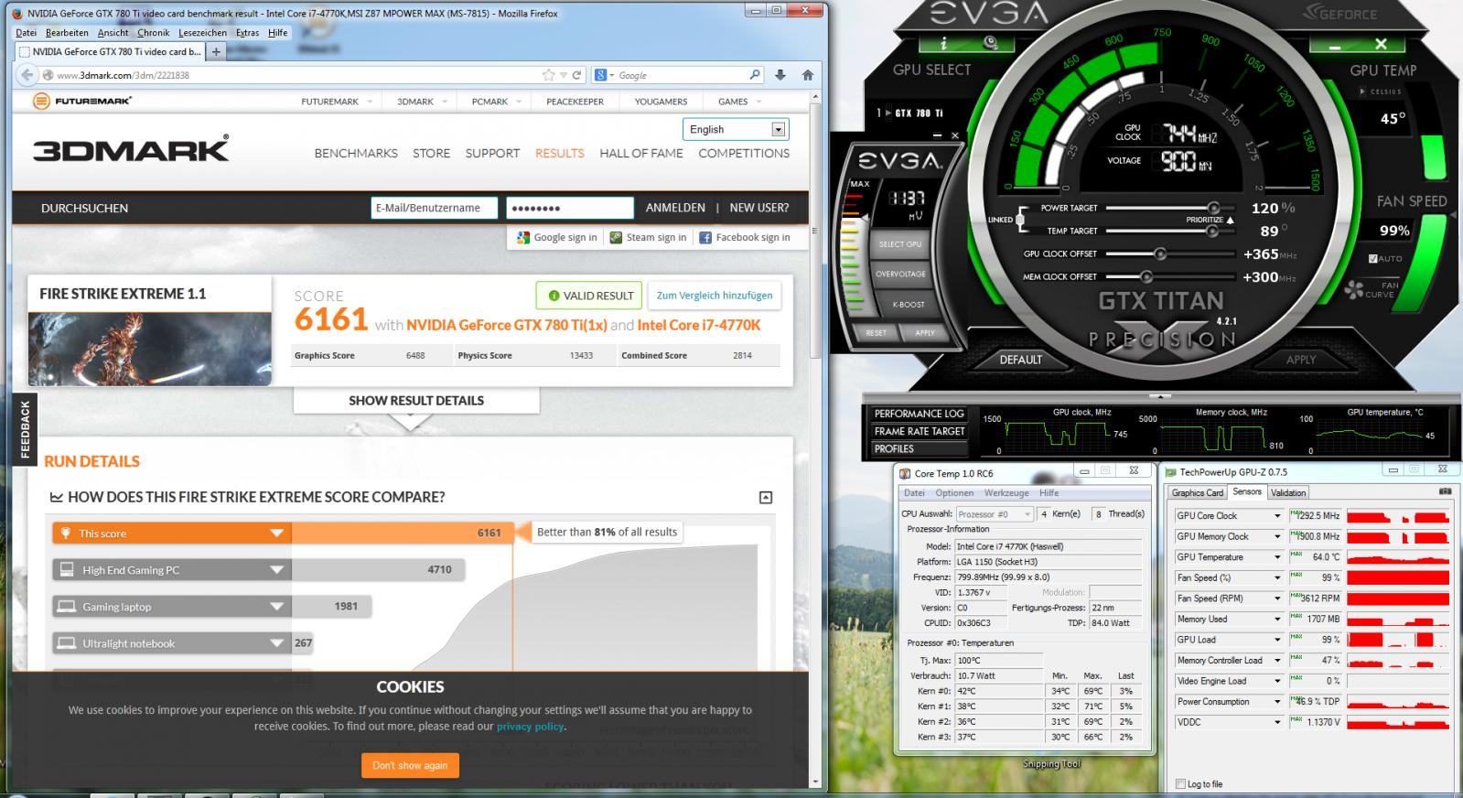This screenshot has height=798, width=1463.
Task: Click the password input field
Action: pyautogui.click(x=569, y=208)
